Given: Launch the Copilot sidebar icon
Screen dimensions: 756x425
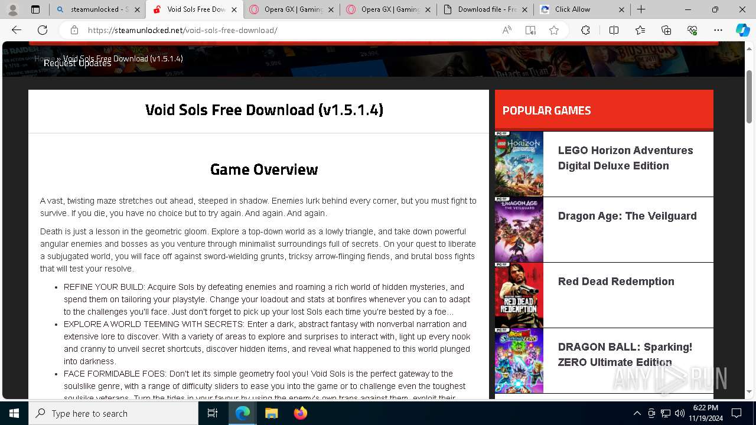Looking at the screenshot, I should (x=742, y=30).
